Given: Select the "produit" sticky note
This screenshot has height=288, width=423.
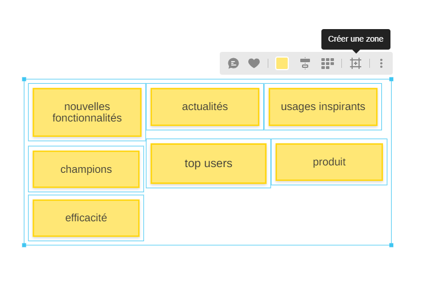Looking at the screenshot, I should (x=329, y=162).
